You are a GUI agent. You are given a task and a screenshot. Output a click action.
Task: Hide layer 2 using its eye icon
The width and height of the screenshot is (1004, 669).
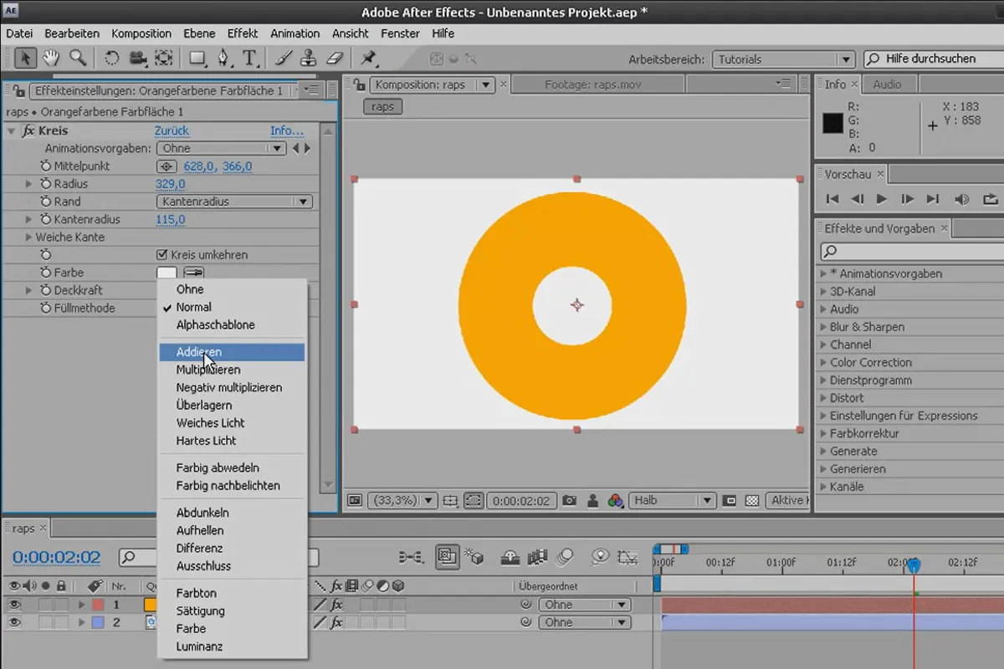14,622
